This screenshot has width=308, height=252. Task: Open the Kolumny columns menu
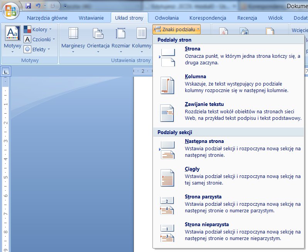point(141,40)
